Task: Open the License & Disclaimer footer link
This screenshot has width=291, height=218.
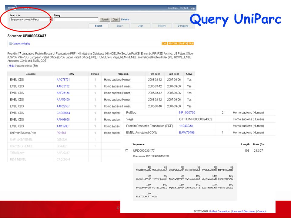Action: click(x=244, y=211)
